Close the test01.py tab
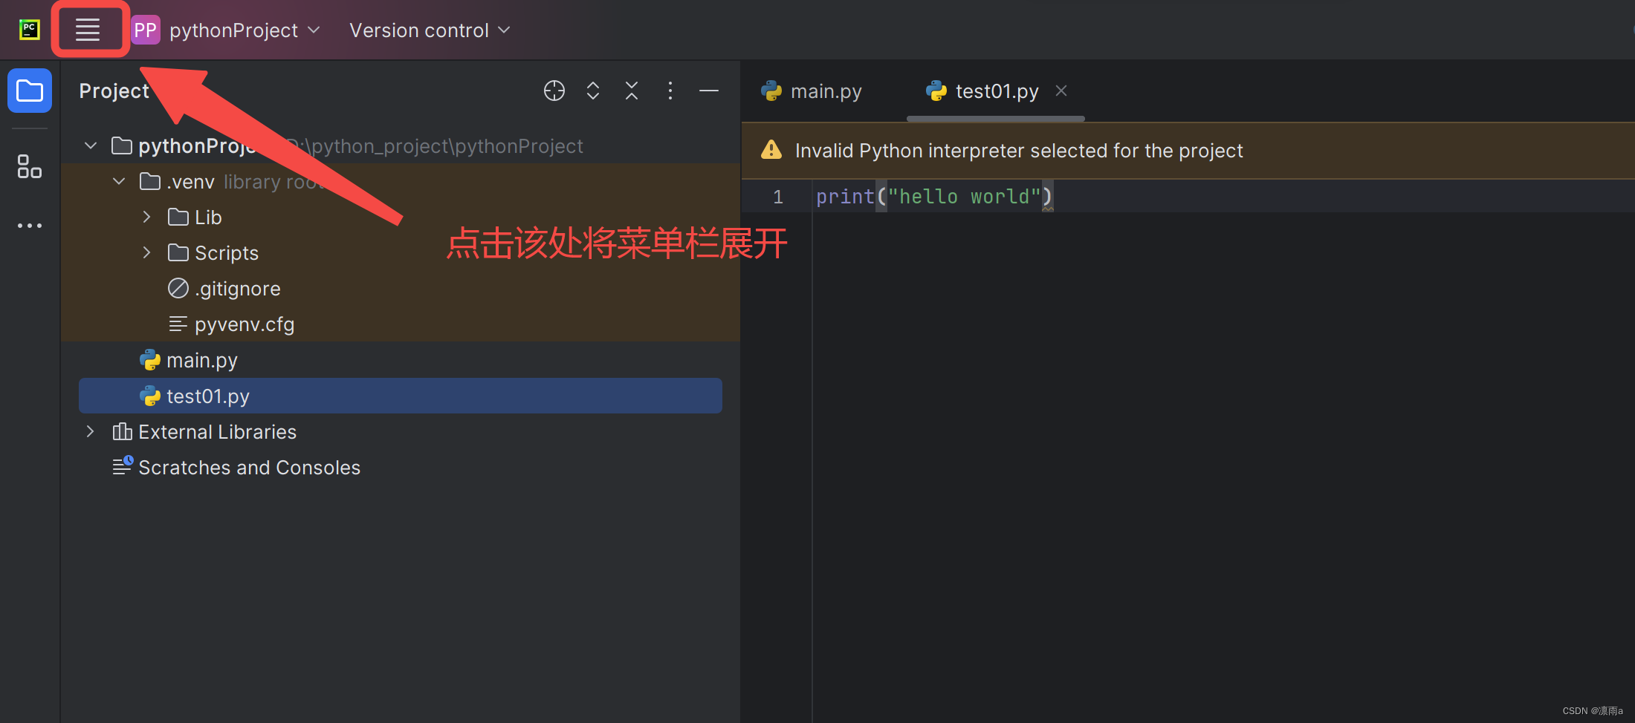This screenshot has height=723, width=1635. [1061, 91]
